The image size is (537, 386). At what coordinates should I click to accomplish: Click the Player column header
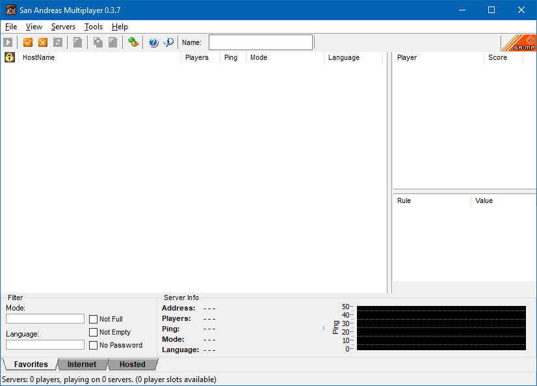click(438, 57)
